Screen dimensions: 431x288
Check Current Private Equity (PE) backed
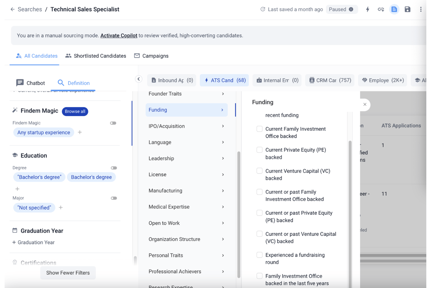(259, 150)
